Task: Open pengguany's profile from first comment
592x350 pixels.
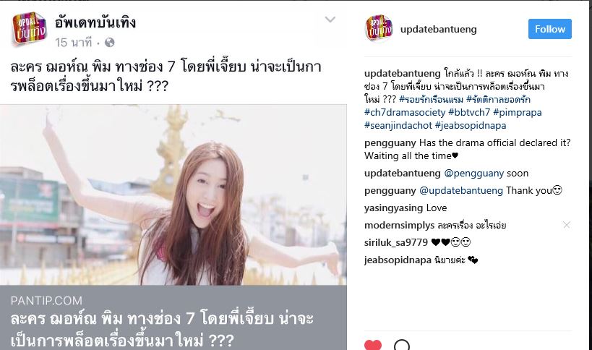Action: [x=390, y=143]
